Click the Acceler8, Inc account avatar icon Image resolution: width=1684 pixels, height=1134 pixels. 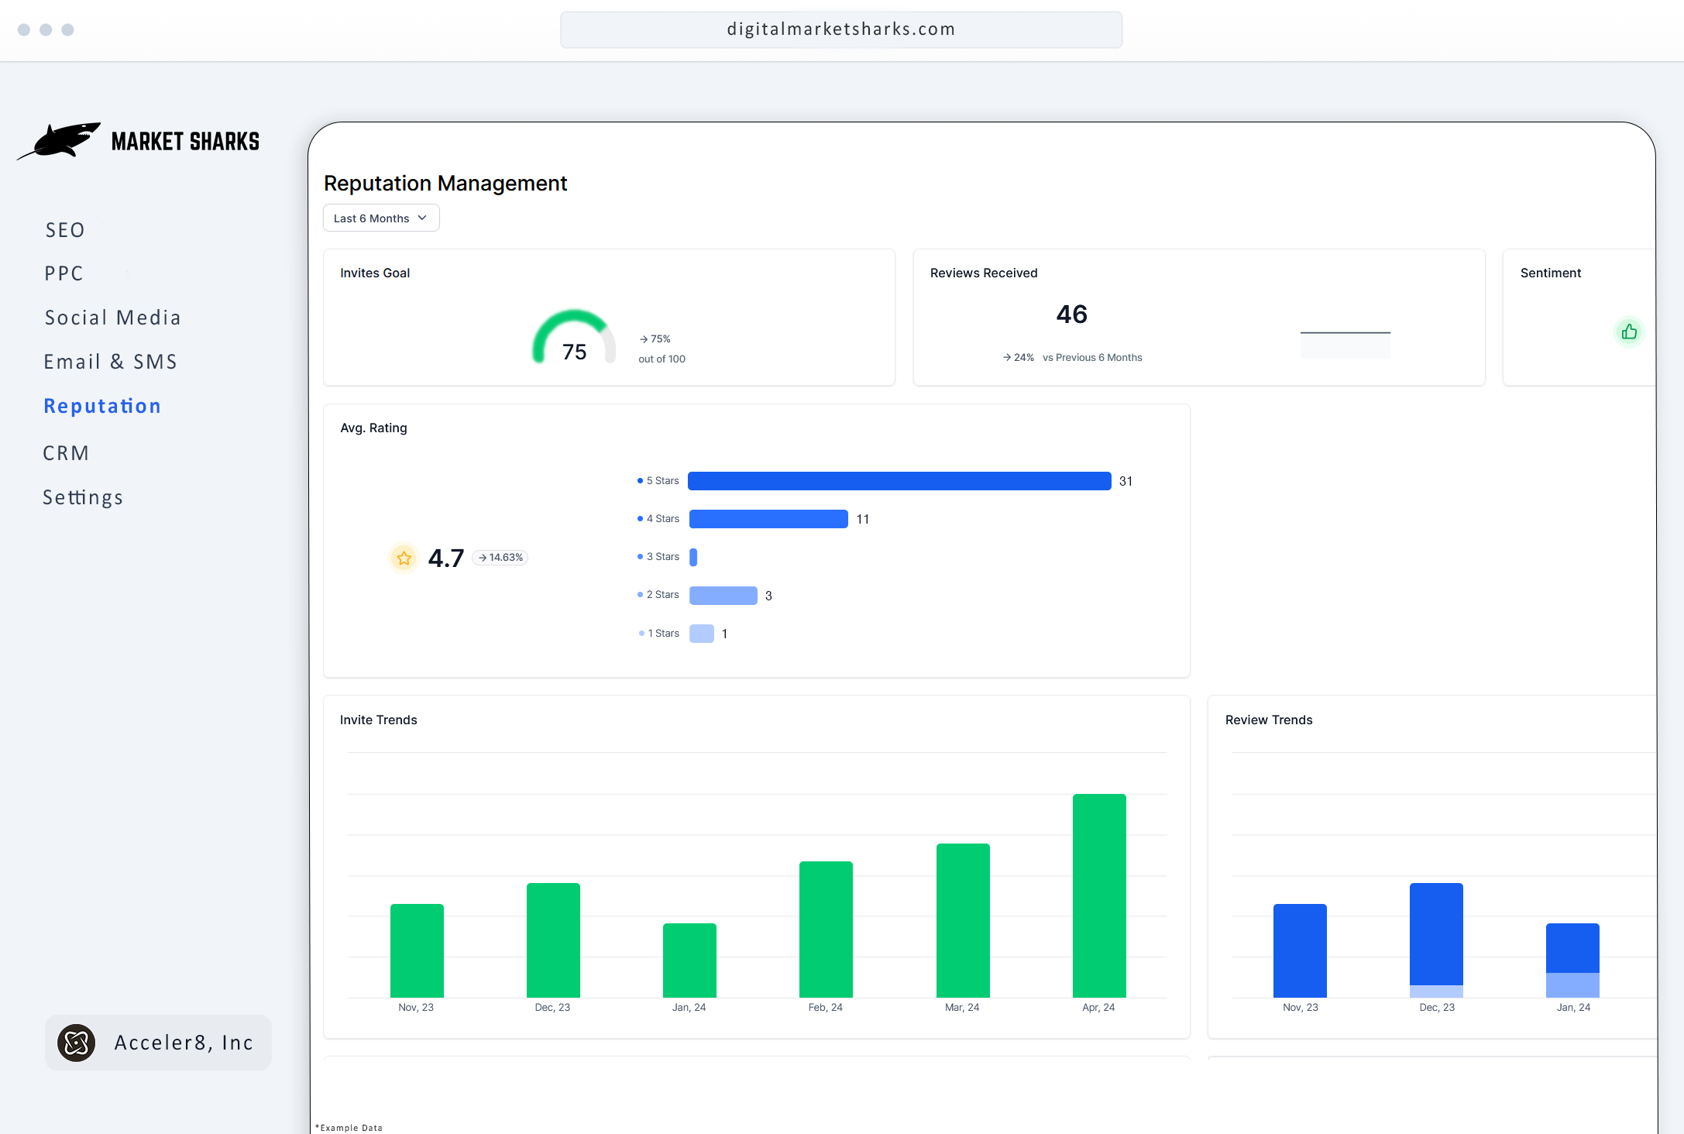point(78,1043)
